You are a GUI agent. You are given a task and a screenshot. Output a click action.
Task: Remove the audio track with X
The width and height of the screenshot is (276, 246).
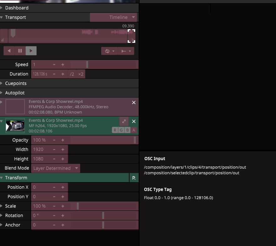134,103
